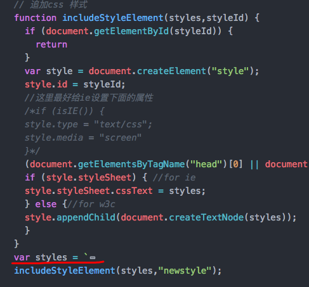The height and width of the screenshot is (287, 309).
Task: Click the [0] array index
Action: (x=236, y=164)
